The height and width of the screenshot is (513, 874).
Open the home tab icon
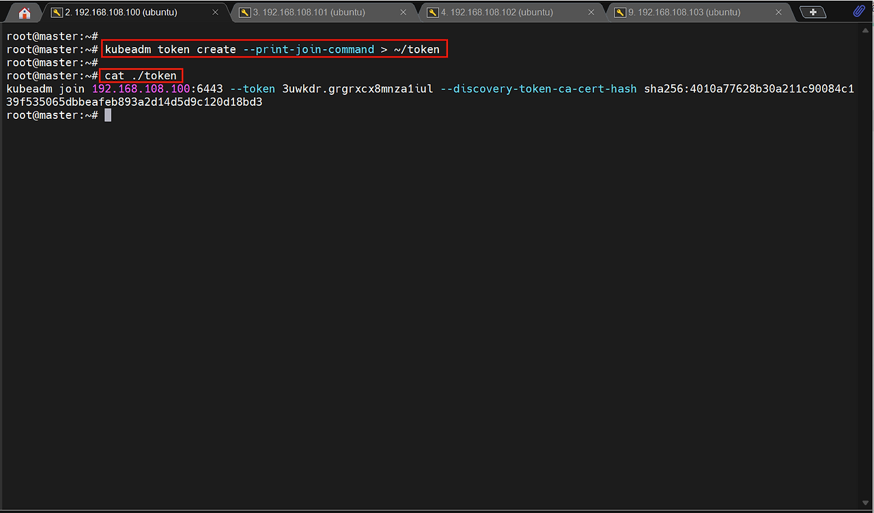pyautogui.click(x=25, y=12)
